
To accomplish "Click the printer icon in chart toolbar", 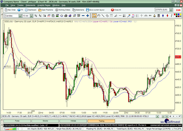I will tap(66, 16).
